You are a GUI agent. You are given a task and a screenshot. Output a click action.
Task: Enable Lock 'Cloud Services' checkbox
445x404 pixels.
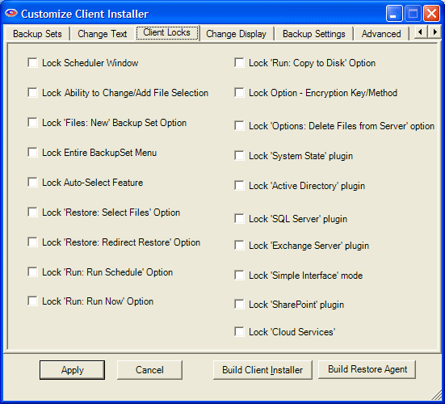pyautogui.click(x=239, y=331)
